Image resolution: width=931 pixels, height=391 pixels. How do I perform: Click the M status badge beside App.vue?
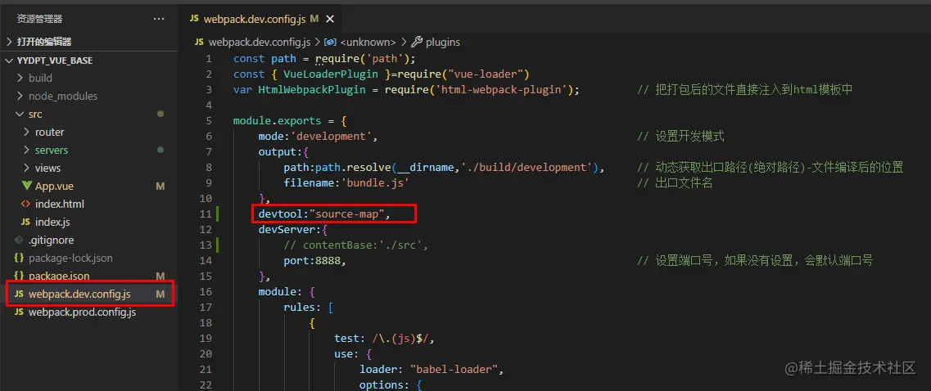160,186
